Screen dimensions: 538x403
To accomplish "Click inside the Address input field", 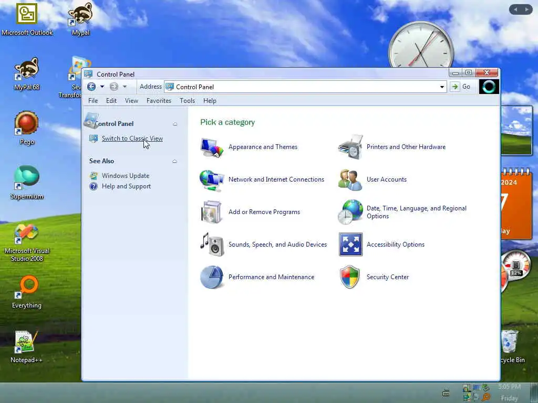I will [305, 87].
